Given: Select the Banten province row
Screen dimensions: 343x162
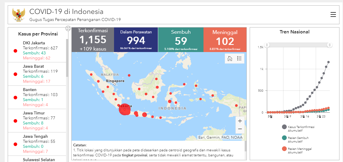Looking at the screenshot, I should pos(37,97).
